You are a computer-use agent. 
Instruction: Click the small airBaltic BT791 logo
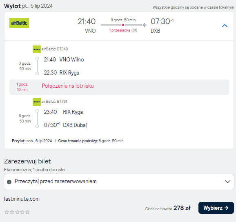[37, 102]
